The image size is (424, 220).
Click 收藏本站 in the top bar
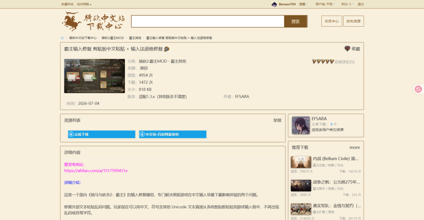pyautogui.click(x=68, y=4)
